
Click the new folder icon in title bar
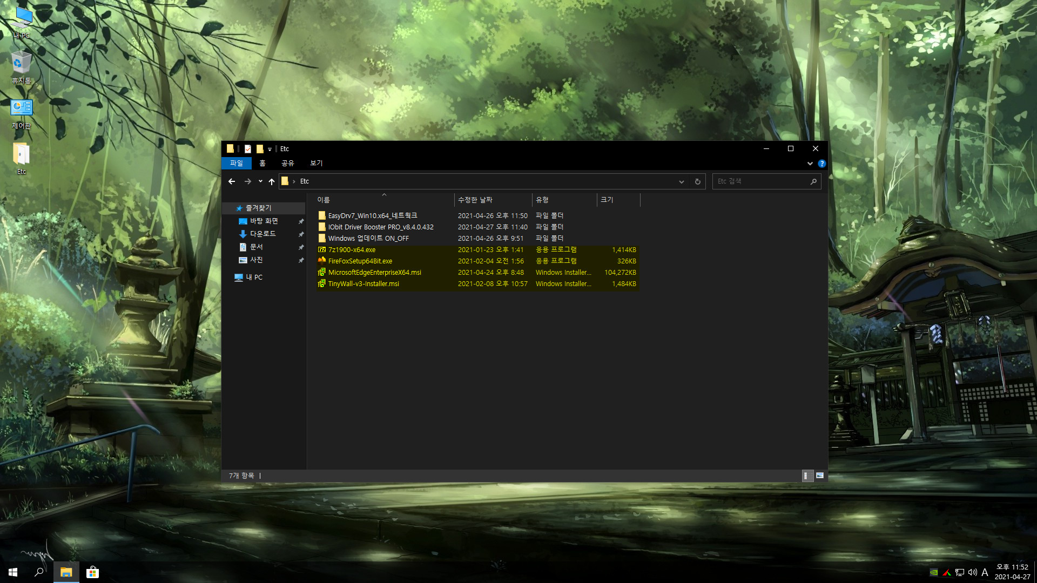pos(260,149)
